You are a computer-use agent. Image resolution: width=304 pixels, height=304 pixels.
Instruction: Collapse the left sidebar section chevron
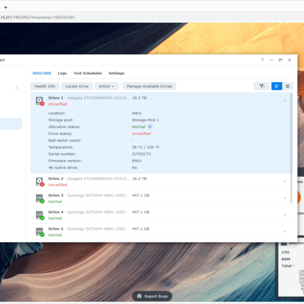(17, 88)
